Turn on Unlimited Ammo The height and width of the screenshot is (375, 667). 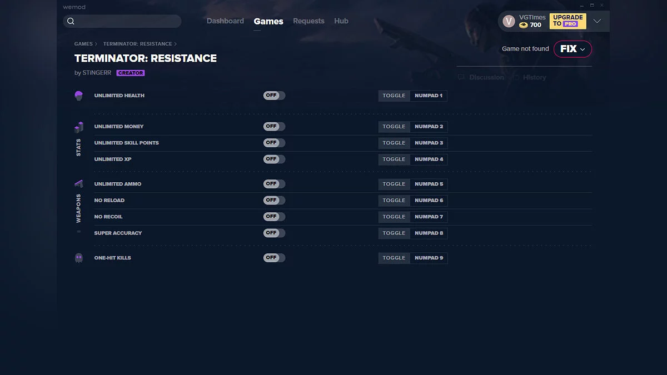click(273, 183)
